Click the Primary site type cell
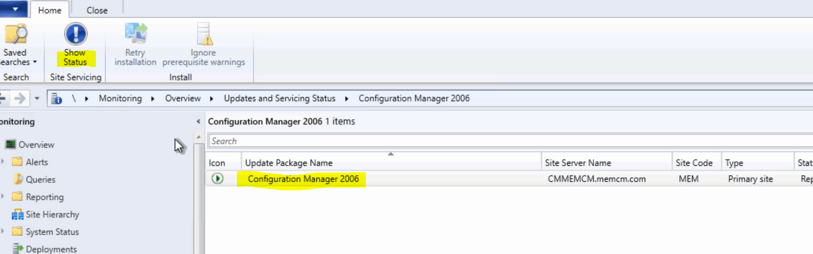 (x=750, y=179)
